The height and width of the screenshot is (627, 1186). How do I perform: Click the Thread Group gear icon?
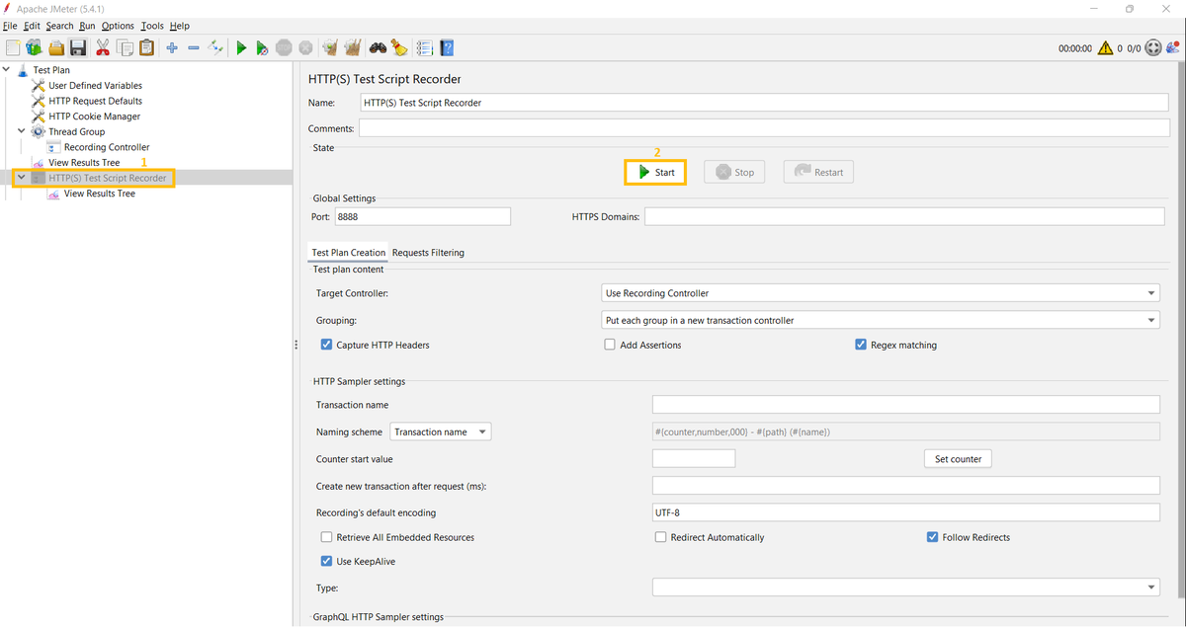[x=39, y=131]
